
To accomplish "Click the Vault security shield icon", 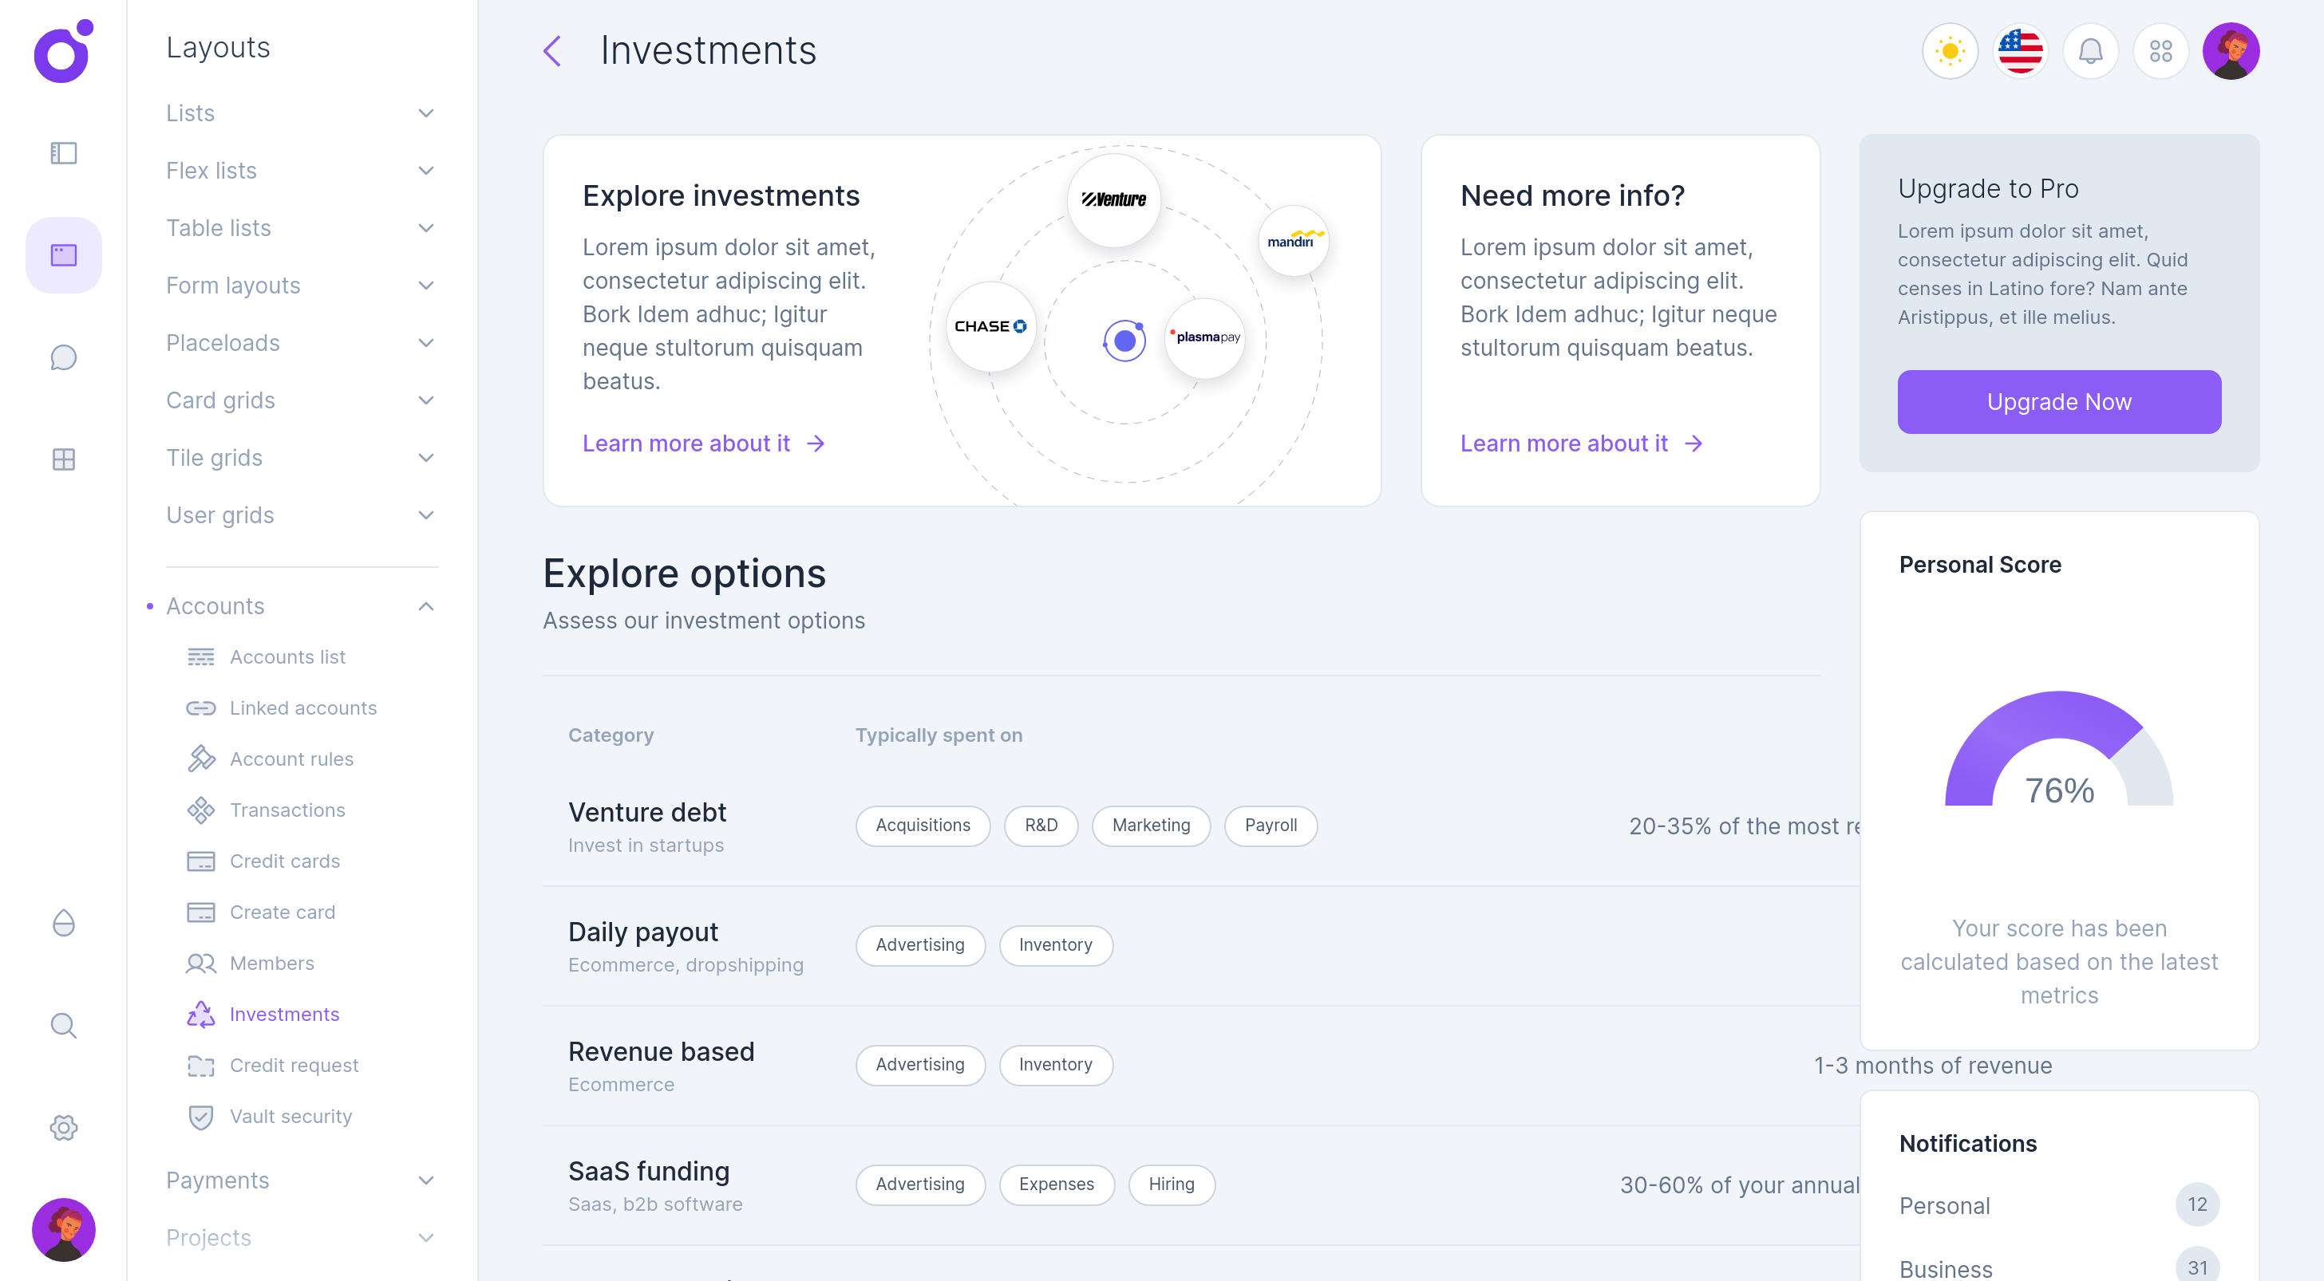I will [200, 1116].
